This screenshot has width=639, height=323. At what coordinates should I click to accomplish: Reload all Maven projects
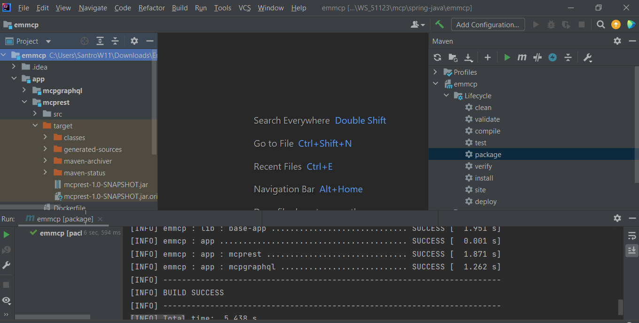click(x=437, y=57)
